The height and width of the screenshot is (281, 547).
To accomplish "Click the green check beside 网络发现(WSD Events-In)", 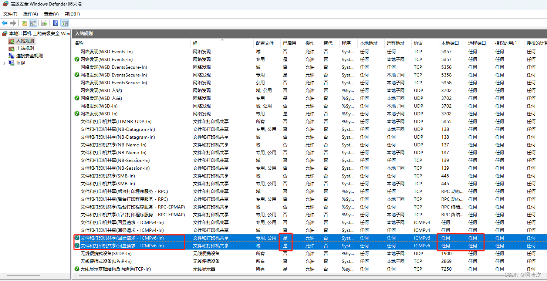I will click(x=77, y=59).
